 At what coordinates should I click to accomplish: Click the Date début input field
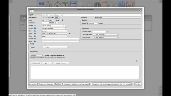(x=46, y=18)
